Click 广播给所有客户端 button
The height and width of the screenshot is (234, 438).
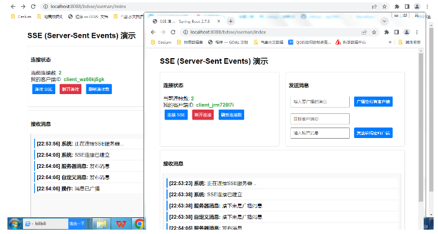373,102
